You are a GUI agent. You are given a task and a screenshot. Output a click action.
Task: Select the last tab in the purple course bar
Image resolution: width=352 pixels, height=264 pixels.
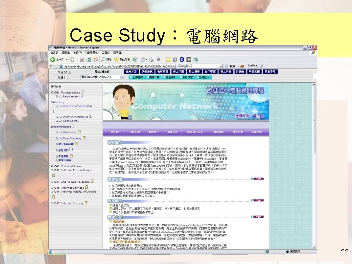[x=256, y=132]
